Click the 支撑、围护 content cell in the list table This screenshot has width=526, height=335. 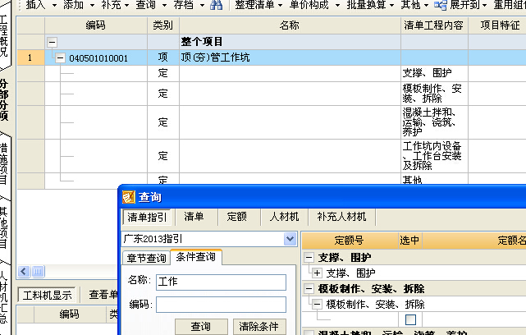click(x=434, y=73)
